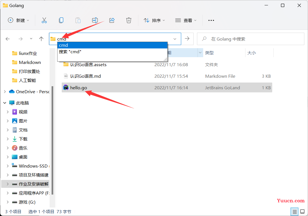Switch to large icons view in status bar
The image size is (308, 216).
[x=302, y=212]
